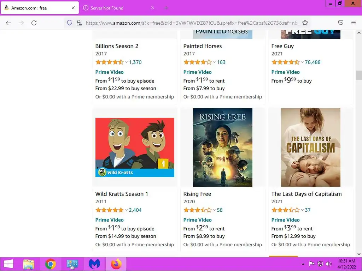Open the 37 reviews for Last Days of Capitalism
362x271 pixels.
(308, 210)
